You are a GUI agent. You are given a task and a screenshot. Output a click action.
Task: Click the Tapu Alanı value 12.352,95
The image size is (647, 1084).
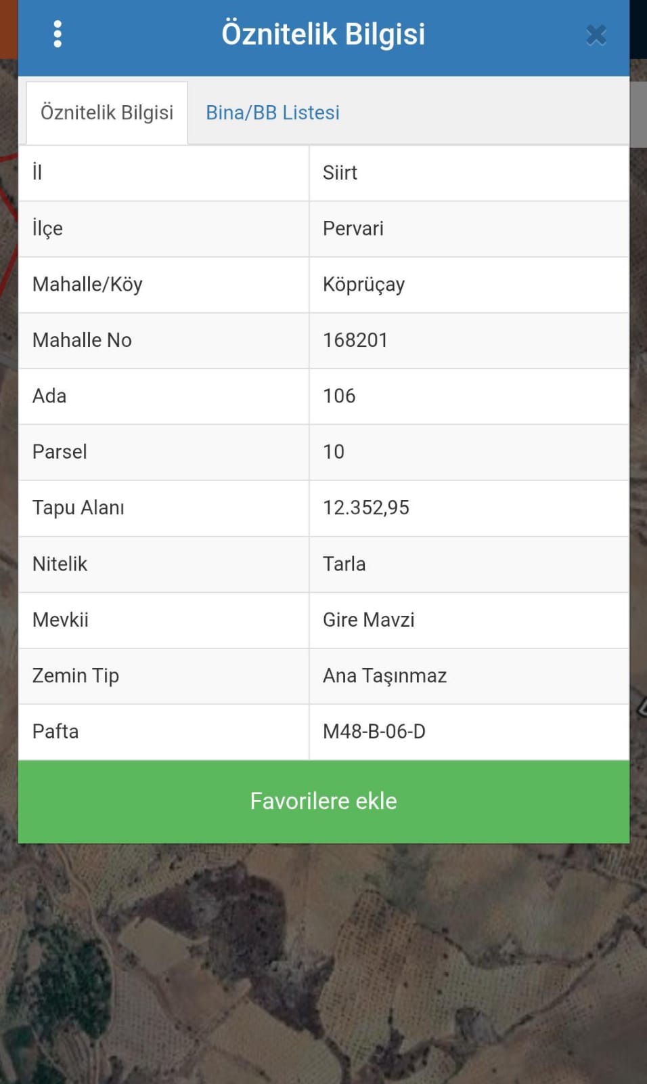pos(366,508)
